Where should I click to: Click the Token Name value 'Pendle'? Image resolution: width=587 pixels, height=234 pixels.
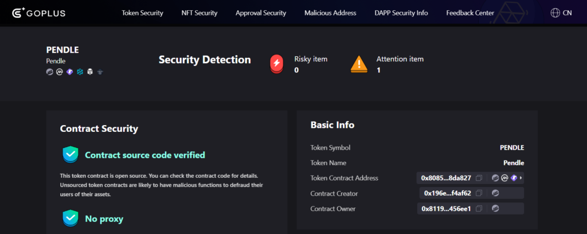514,163
